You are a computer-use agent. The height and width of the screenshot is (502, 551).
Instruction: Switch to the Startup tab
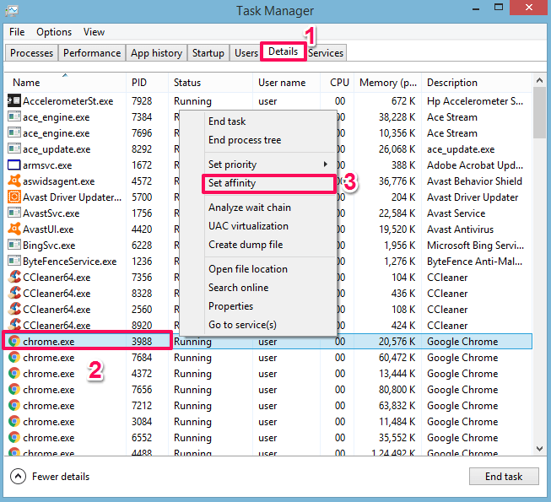pyautogui.click(x=208, y=52)
